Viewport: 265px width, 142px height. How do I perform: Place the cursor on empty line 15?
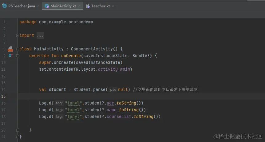coord(141,97)
